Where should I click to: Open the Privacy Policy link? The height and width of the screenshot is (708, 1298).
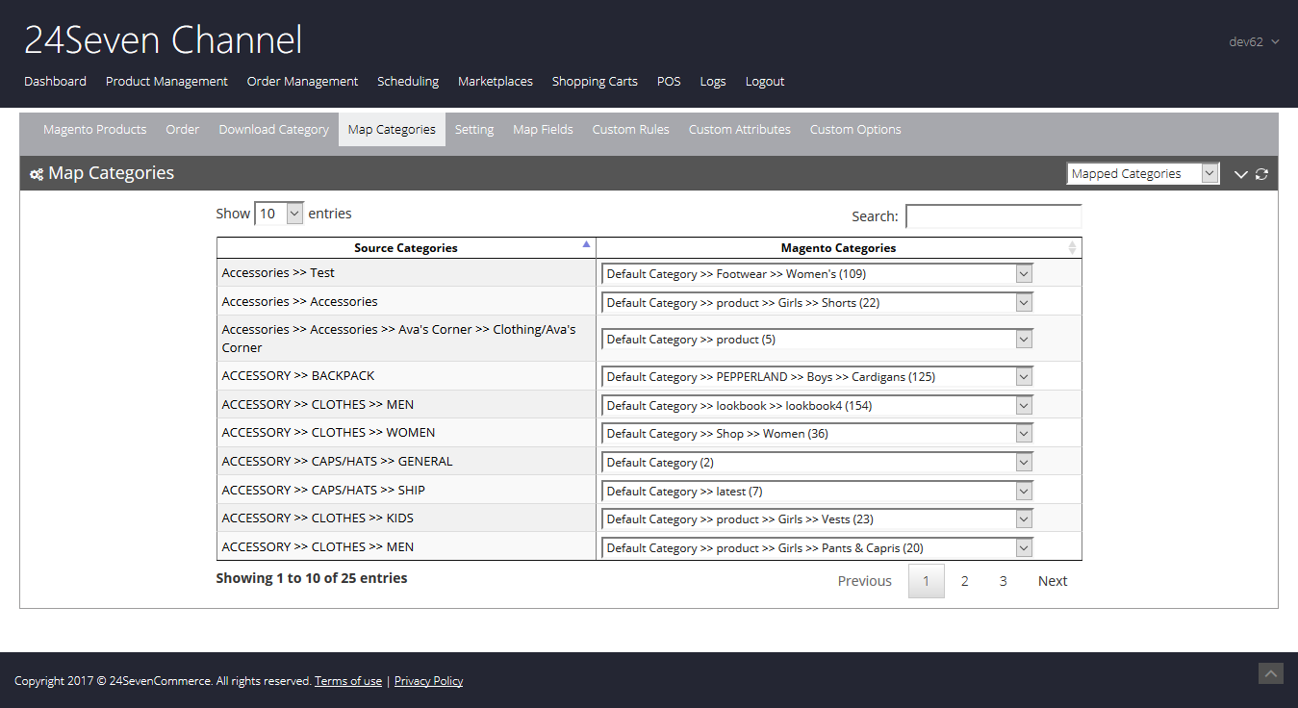click(x=428, y=681)
